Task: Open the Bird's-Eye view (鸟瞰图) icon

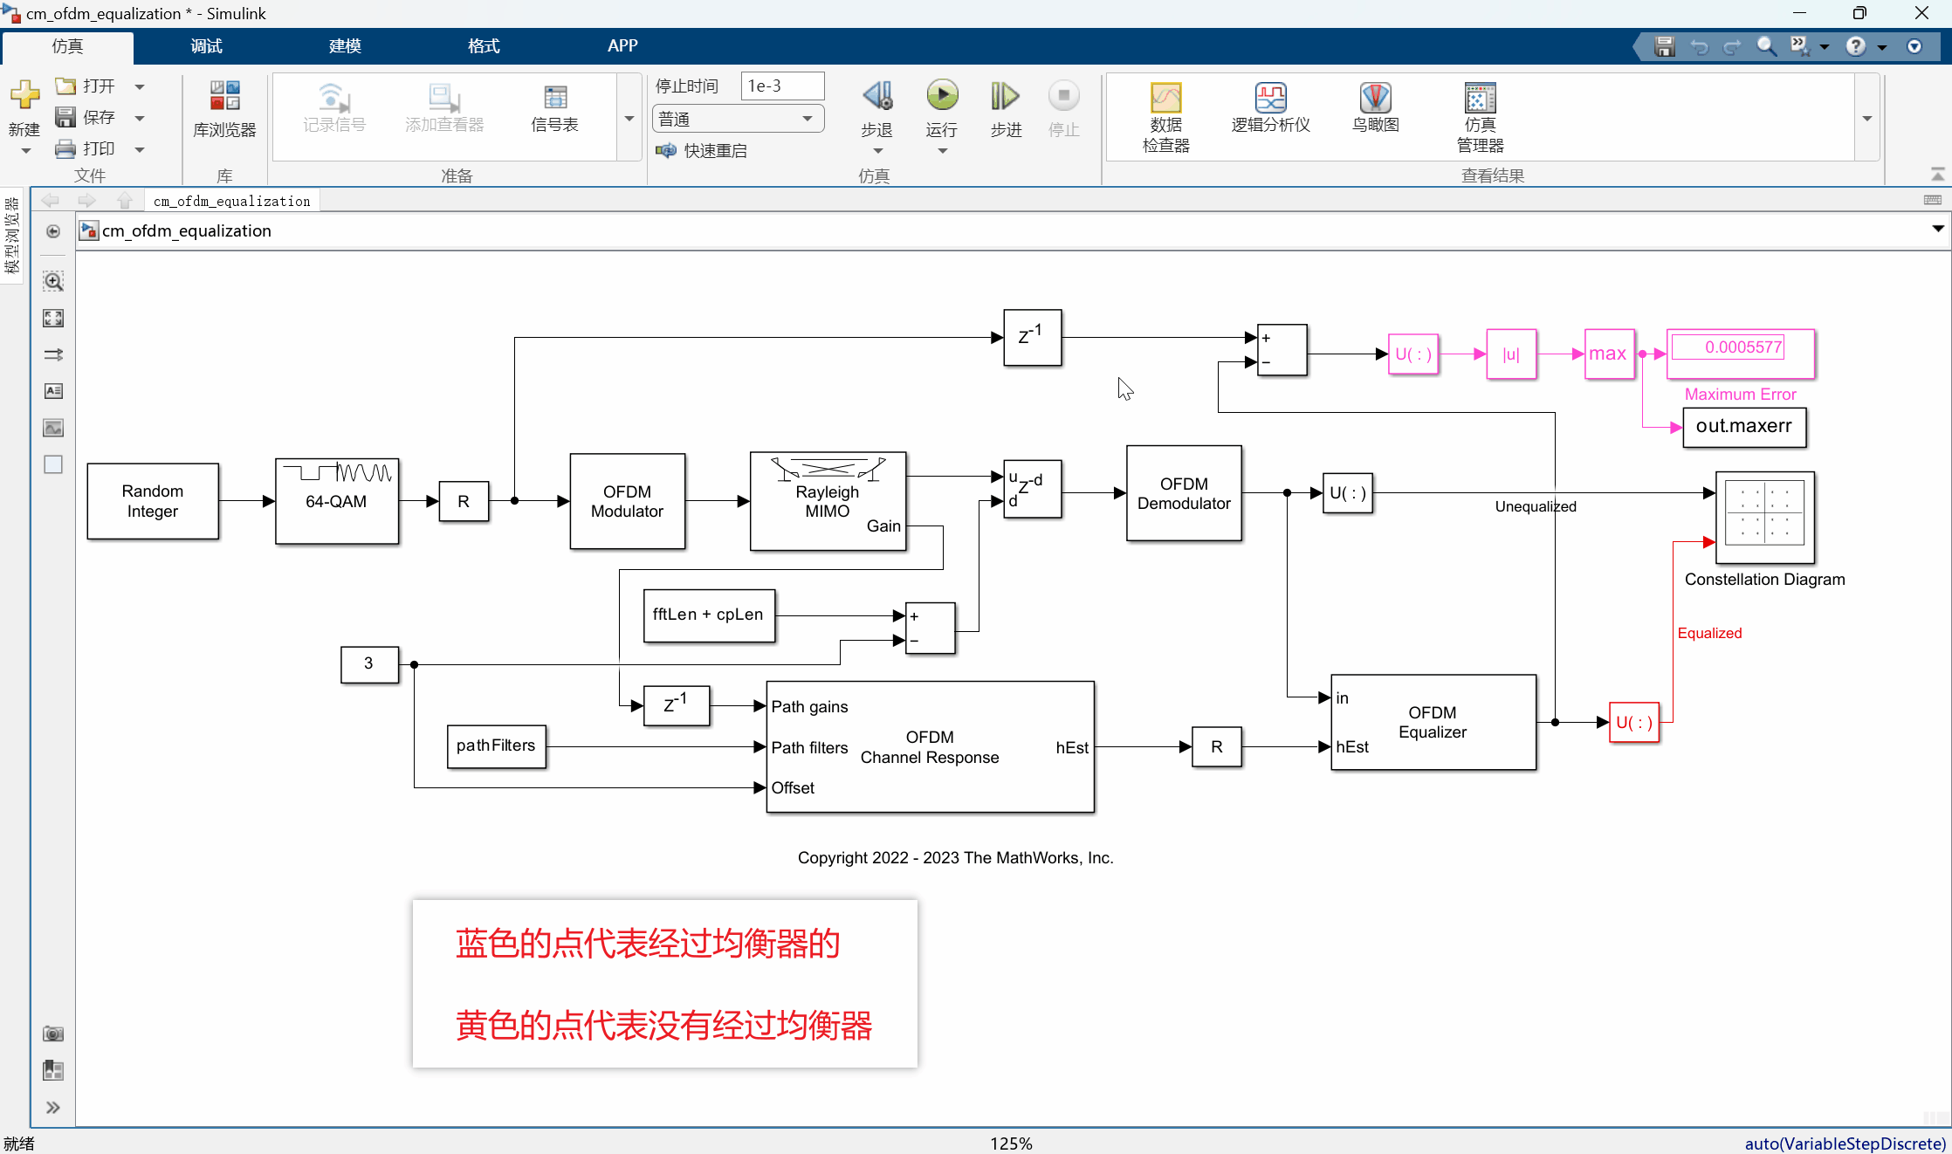Action: coord(1375,98)
